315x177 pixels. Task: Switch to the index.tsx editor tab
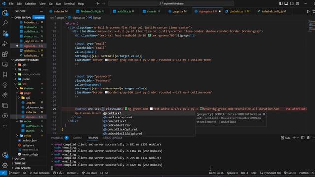coord(59,11)
